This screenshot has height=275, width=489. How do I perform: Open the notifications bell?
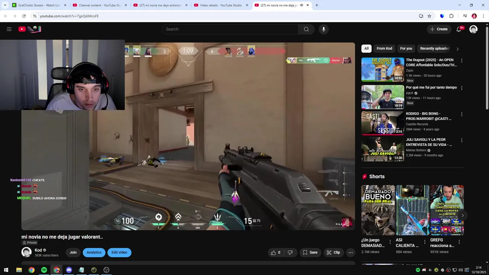tap(459, 29)
